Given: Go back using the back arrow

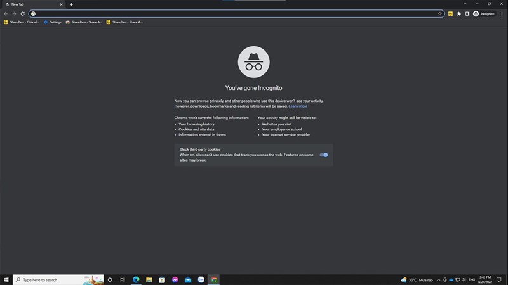Looking at the screenshot, I should point(6,14).
